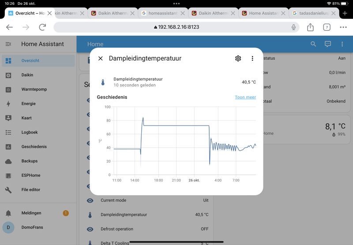
Task: Select the Logboek menu item
Action: click(38, 132)
